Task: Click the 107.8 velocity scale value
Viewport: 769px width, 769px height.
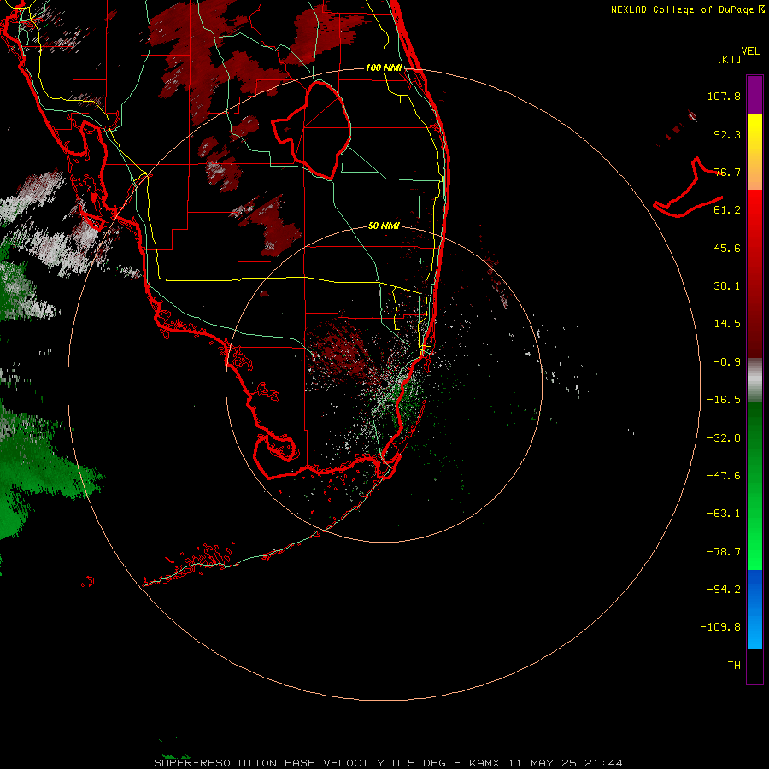Action: (x=724, y=96)
